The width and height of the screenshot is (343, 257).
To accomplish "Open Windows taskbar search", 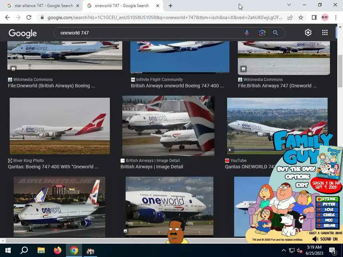I will (24, 250).
